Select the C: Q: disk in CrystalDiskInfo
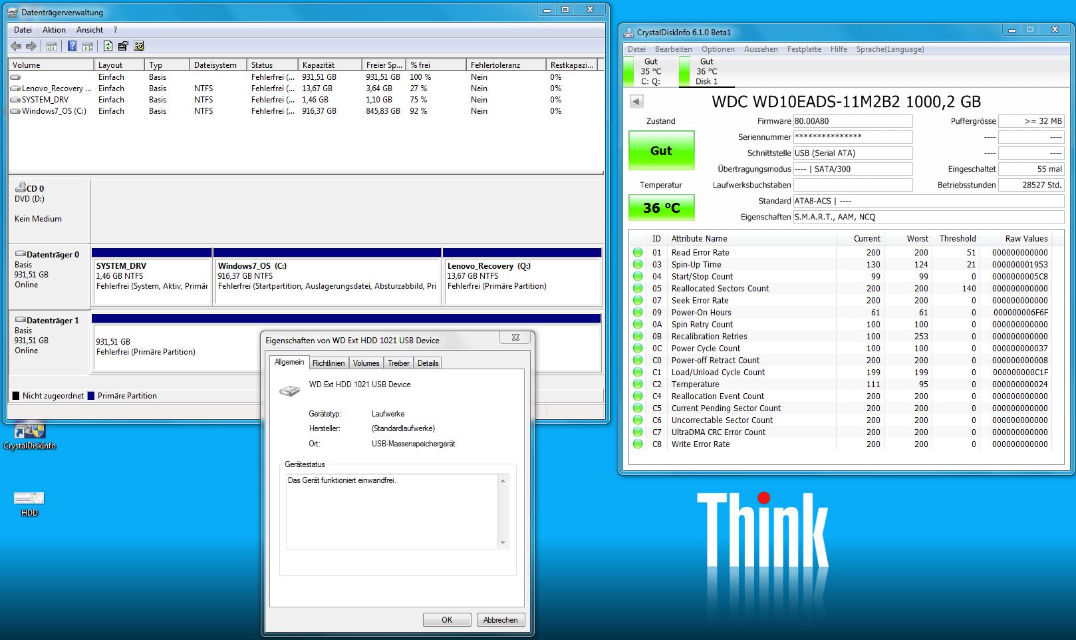 click(x=650, y=71)
